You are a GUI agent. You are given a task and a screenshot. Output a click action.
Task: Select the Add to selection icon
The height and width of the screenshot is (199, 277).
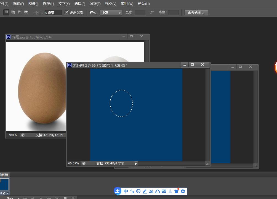tap(13, 12)
